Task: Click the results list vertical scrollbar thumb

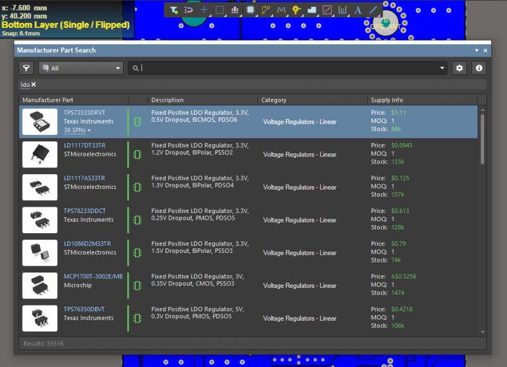Action: pyautogui.click(x=482, y=139)
